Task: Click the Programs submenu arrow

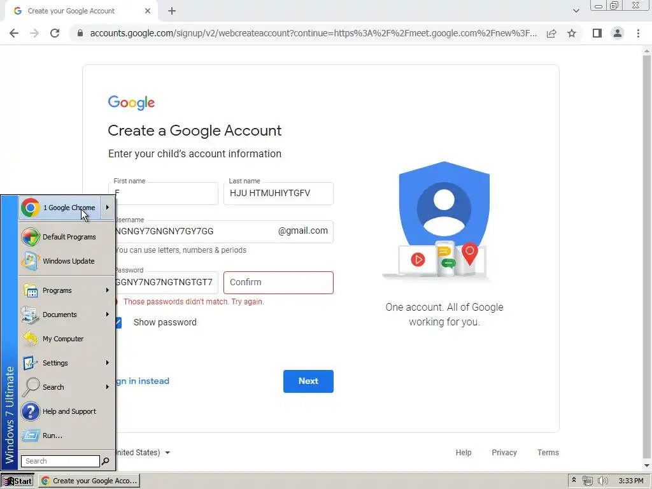Action: click(x=107, y=290)
